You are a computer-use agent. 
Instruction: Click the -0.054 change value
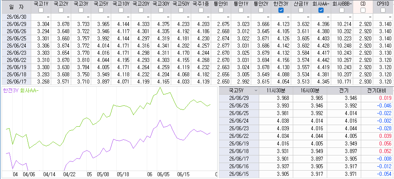(384, 174)
